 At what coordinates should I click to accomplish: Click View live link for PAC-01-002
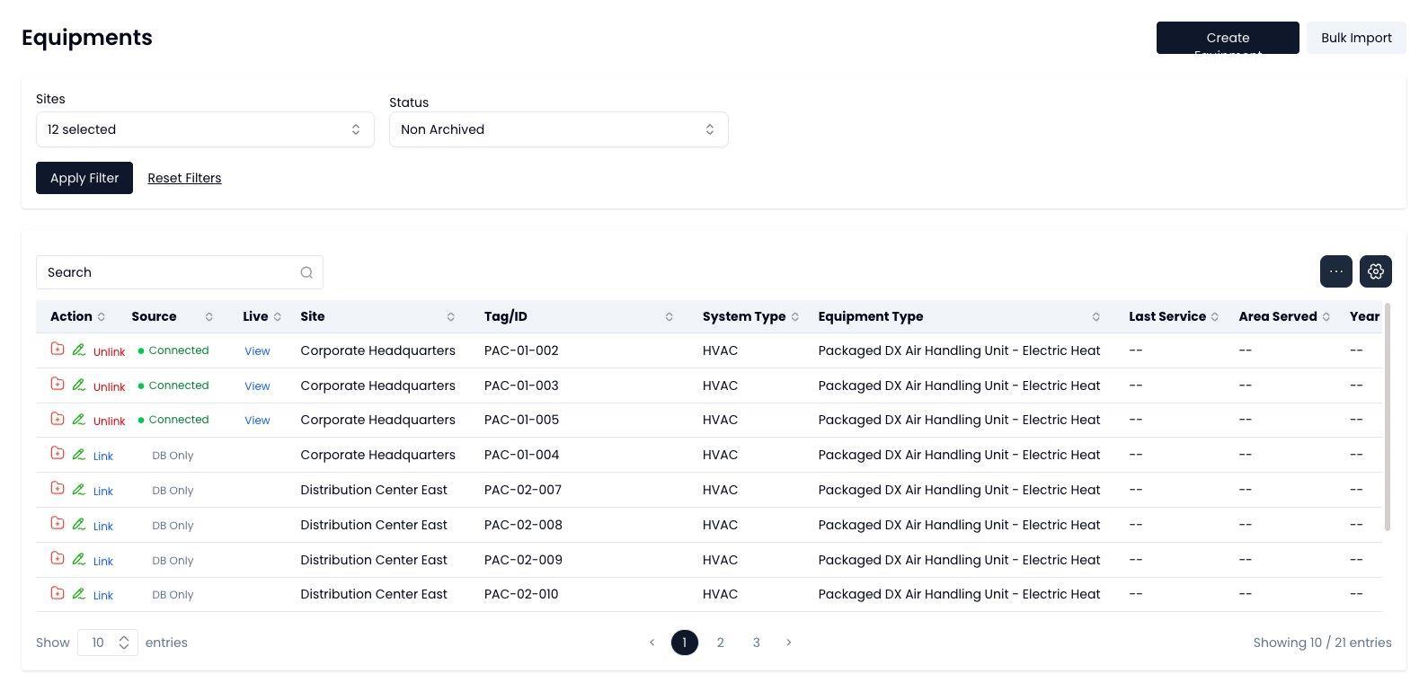257,351
